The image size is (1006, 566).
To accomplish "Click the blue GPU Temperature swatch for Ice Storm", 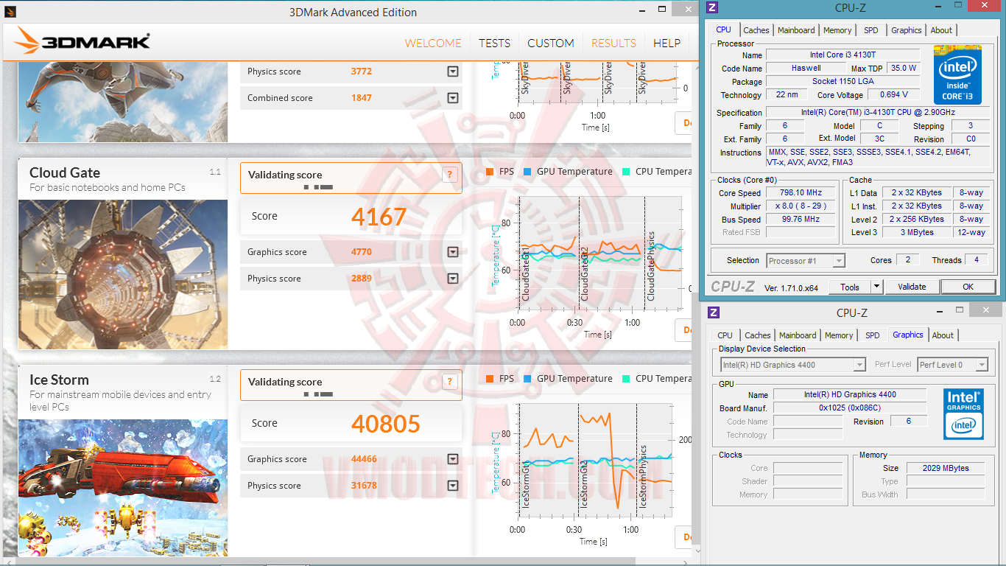I will coord(527,379).
